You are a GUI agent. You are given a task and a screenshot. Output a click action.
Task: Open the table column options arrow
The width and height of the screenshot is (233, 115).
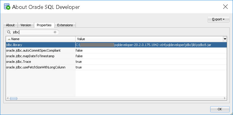point(225,39)
